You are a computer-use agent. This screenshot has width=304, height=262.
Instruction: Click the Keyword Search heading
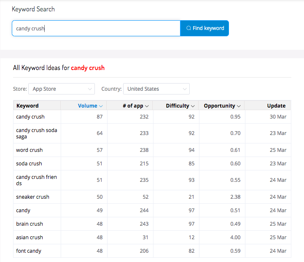[x=33, y=9]
